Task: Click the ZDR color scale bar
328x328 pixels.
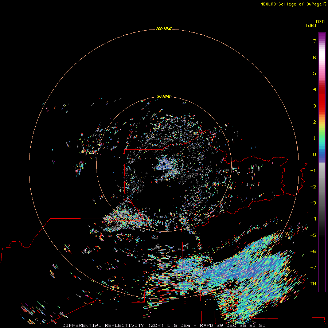Action: [322, 162]
